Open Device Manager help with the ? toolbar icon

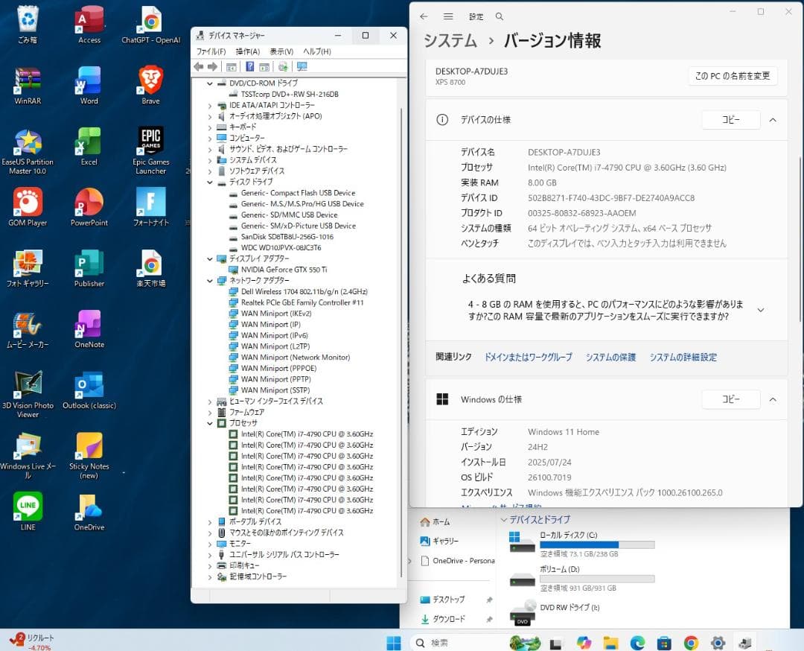click(x=252, y=66)
